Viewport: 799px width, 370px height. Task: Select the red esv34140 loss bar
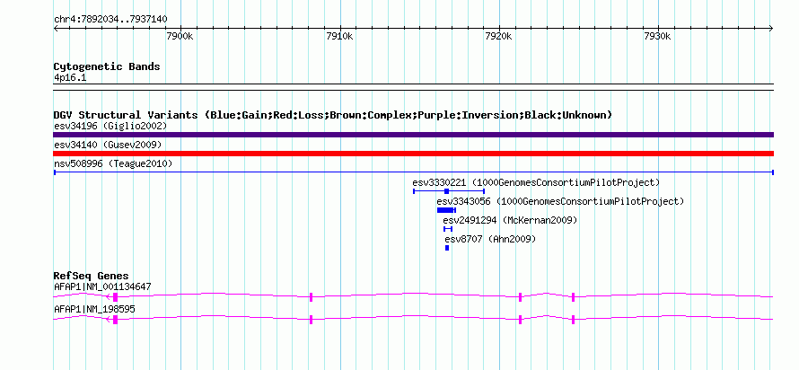[413, 154]
